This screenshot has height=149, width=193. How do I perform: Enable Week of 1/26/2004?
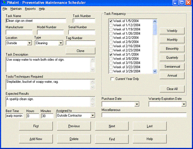[x=111, y=34]
